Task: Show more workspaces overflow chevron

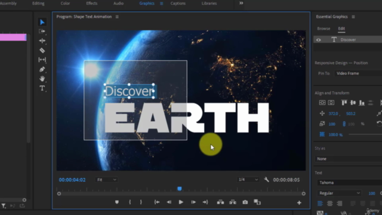Action: (x=241, y=3)
